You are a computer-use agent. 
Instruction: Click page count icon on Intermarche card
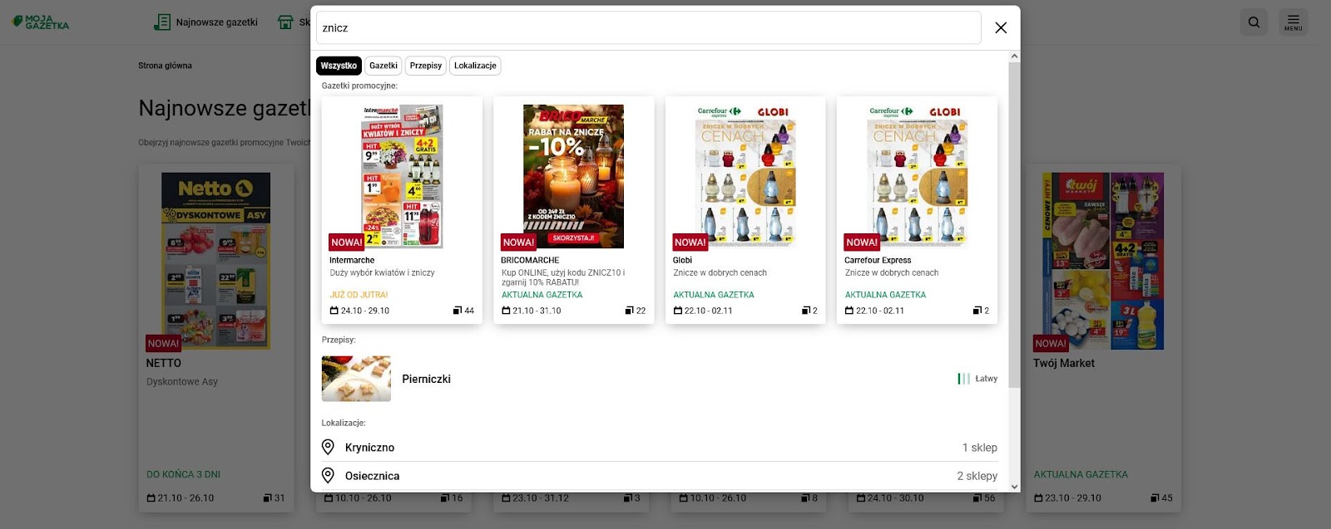(457, 311)
